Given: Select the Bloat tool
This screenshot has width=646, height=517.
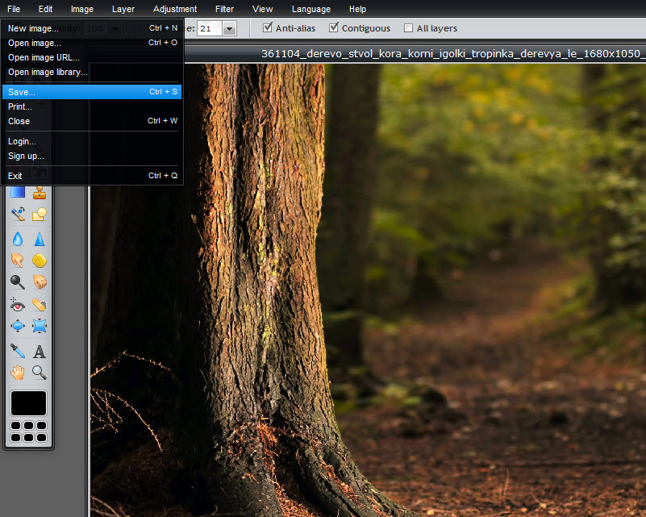Looking at the screenshot, I should (18, 326).
